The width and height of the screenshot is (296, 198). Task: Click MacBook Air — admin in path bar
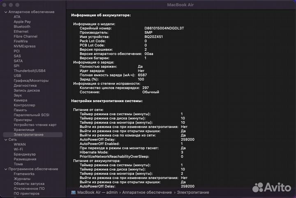(97, 193)
